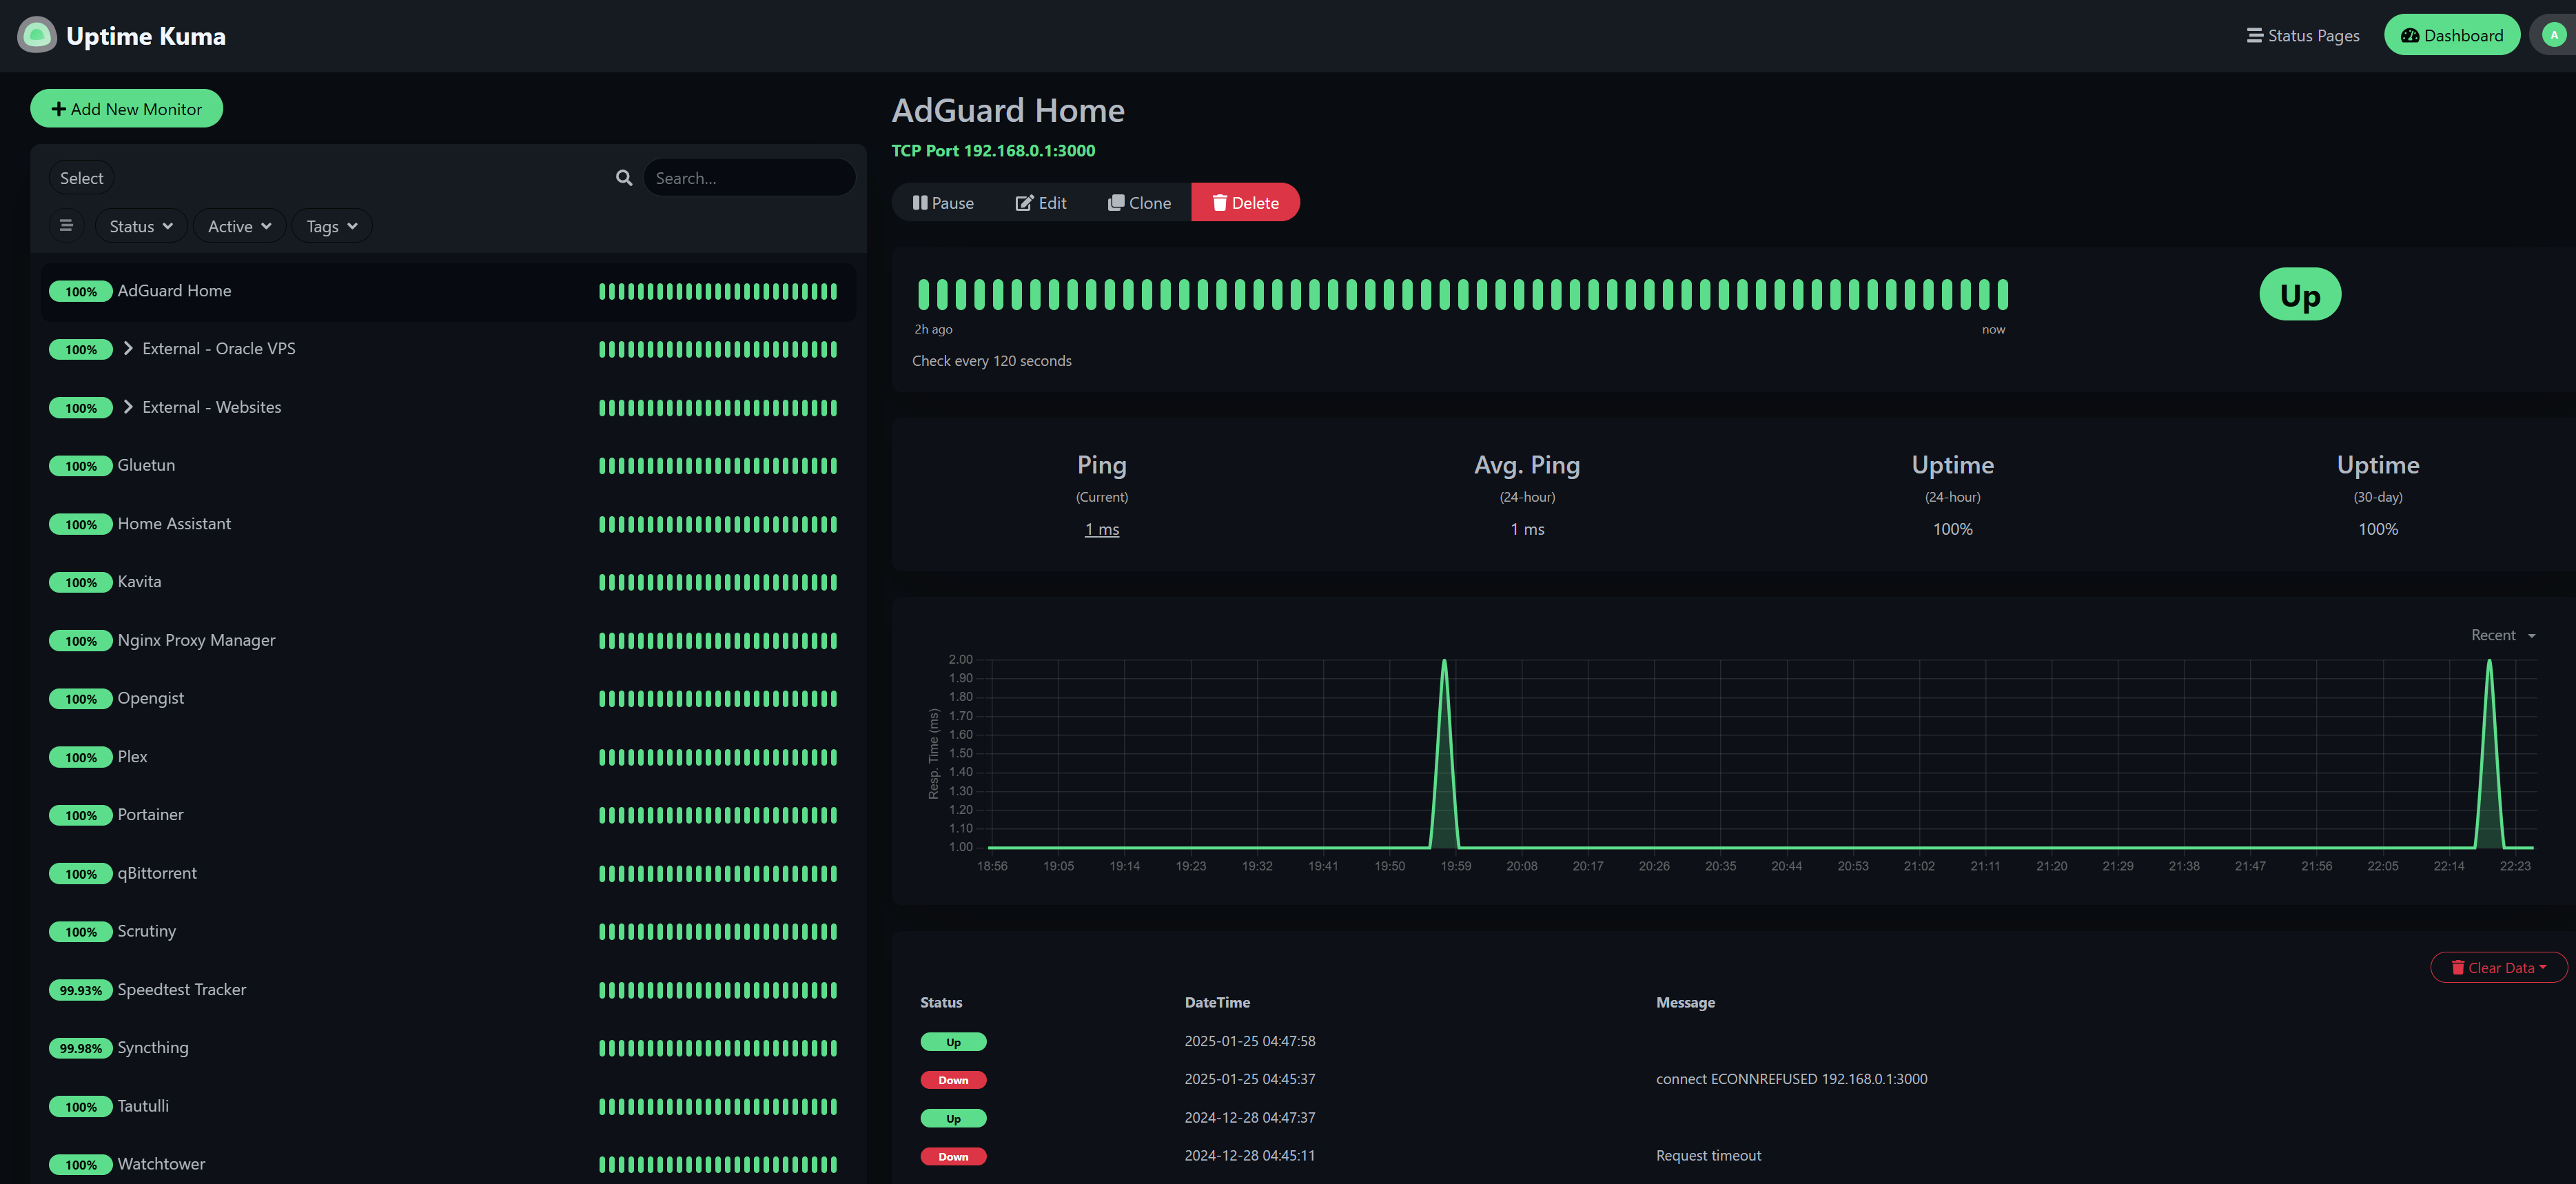Click the Uptime Kuma logo icon

pos(36,35)
